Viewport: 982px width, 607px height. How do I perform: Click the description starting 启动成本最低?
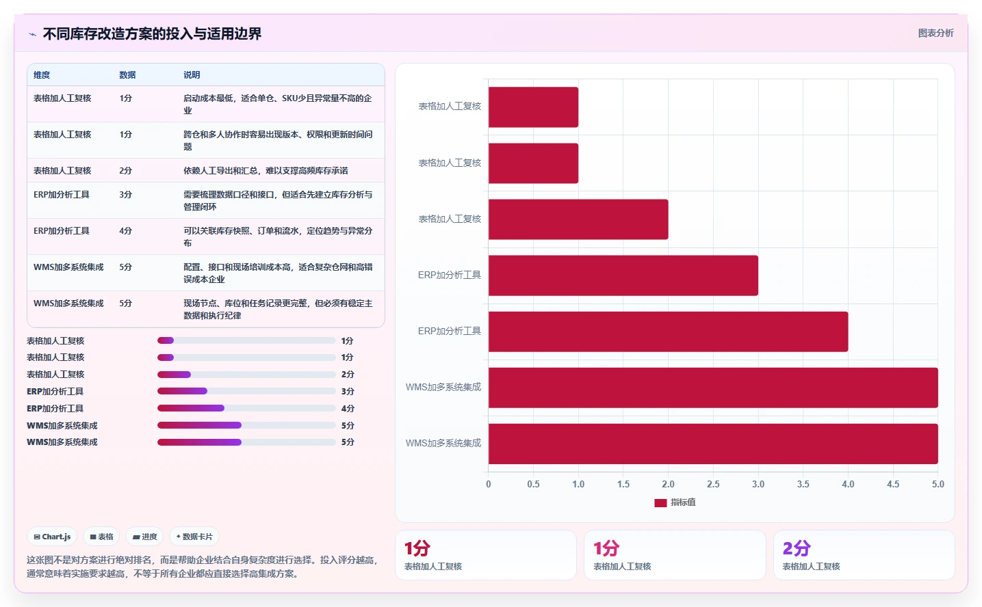pyautogui.click(x=279, y=104)
